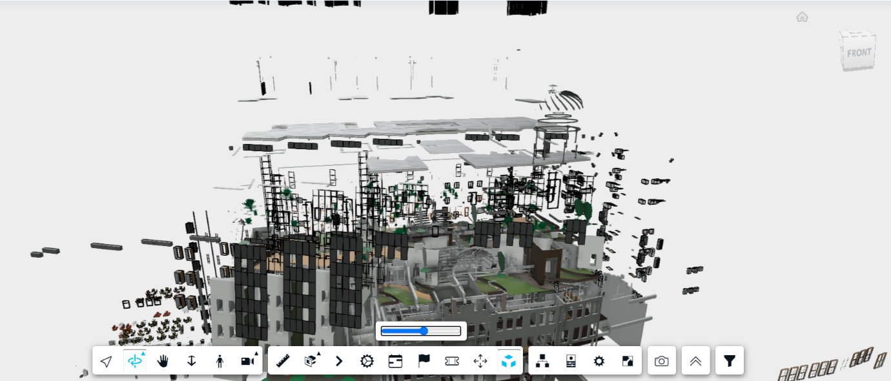Click the explode scale slider track
Image resolution: width=891 pixels, height=381 pixels.
click(421, 331)
